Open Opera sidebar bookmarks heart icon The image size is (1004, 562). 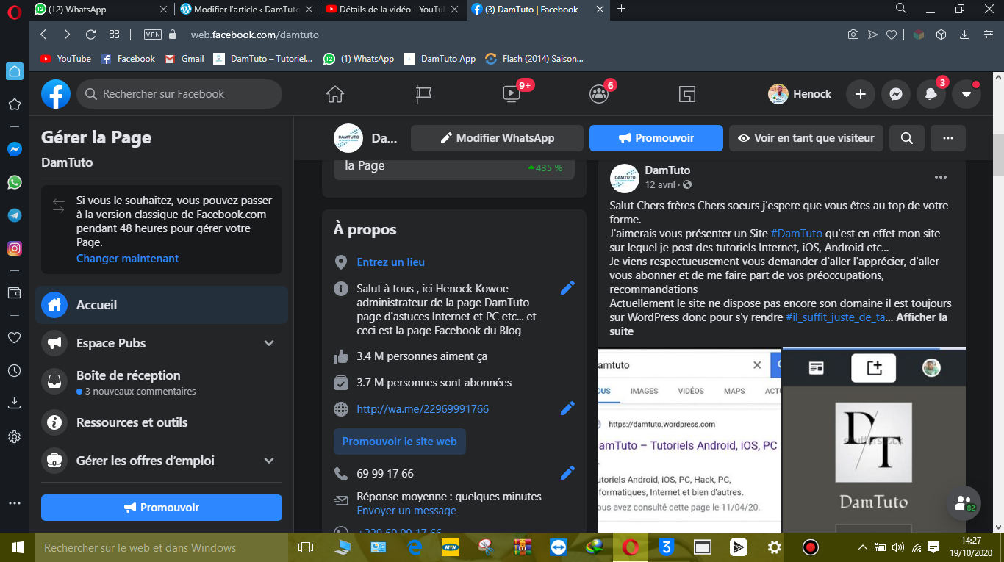pyautogui.click(x=14, y=338)
